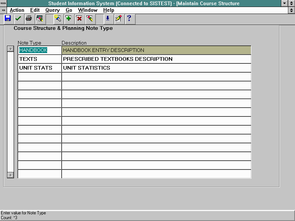295x221 pixels.
Task: Click the UNIT STATISTICS description field
Action: point(156,68)
